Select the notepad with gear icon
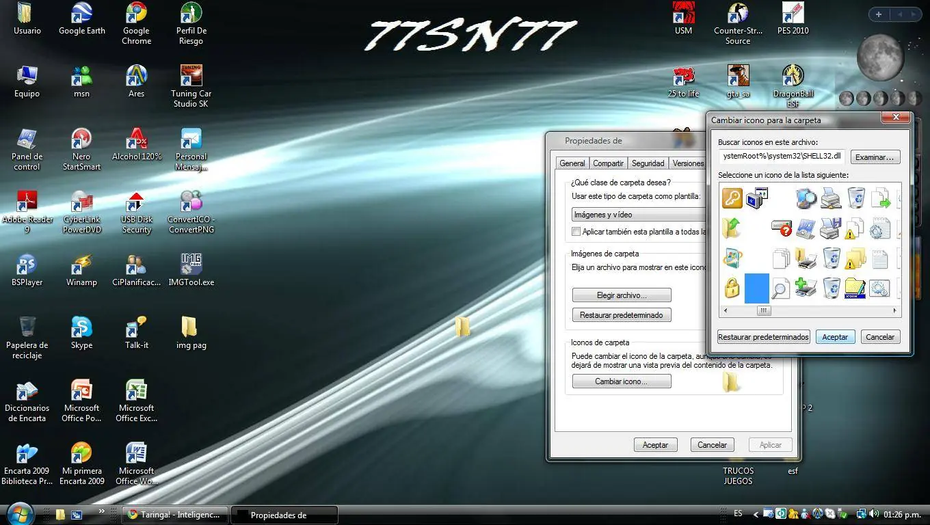Image resolution: width=930 pixels, height=525 pixels. [881, 228]
